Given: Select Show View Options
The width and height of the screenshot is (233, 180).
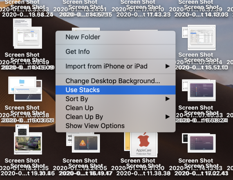Looking at the screenshot, I should (x=115, y=126).
